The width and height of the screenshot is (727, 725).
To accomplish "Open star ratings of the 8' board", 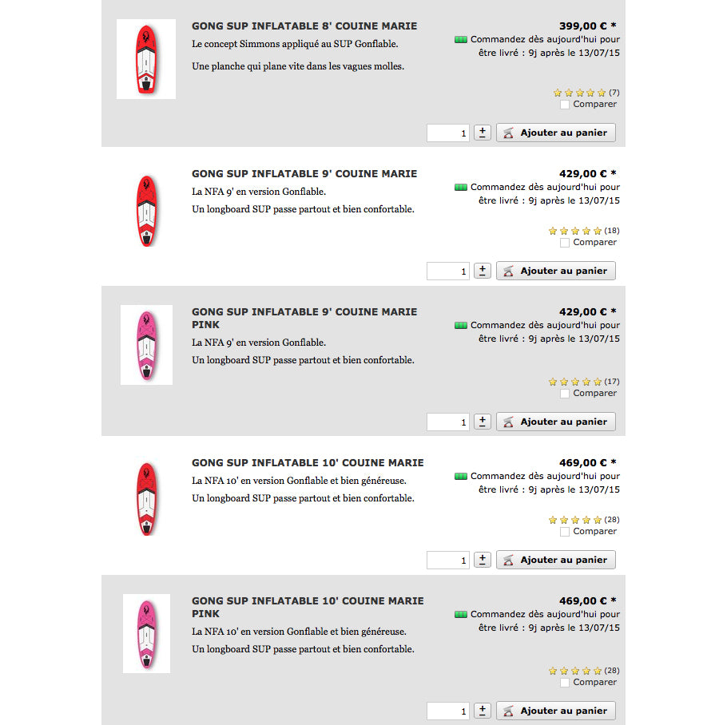I will coord(580,93).
